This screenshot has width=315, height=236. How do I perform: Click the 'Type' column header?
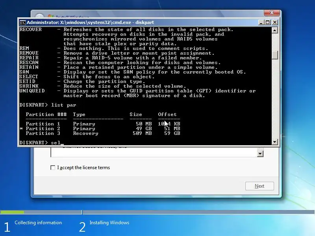[x=79, y=114]
